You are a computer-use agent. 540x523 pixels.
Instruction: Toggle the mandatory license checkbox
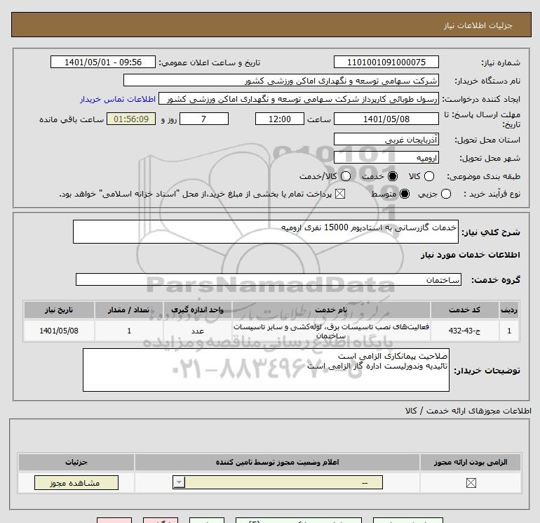[471, 483]
